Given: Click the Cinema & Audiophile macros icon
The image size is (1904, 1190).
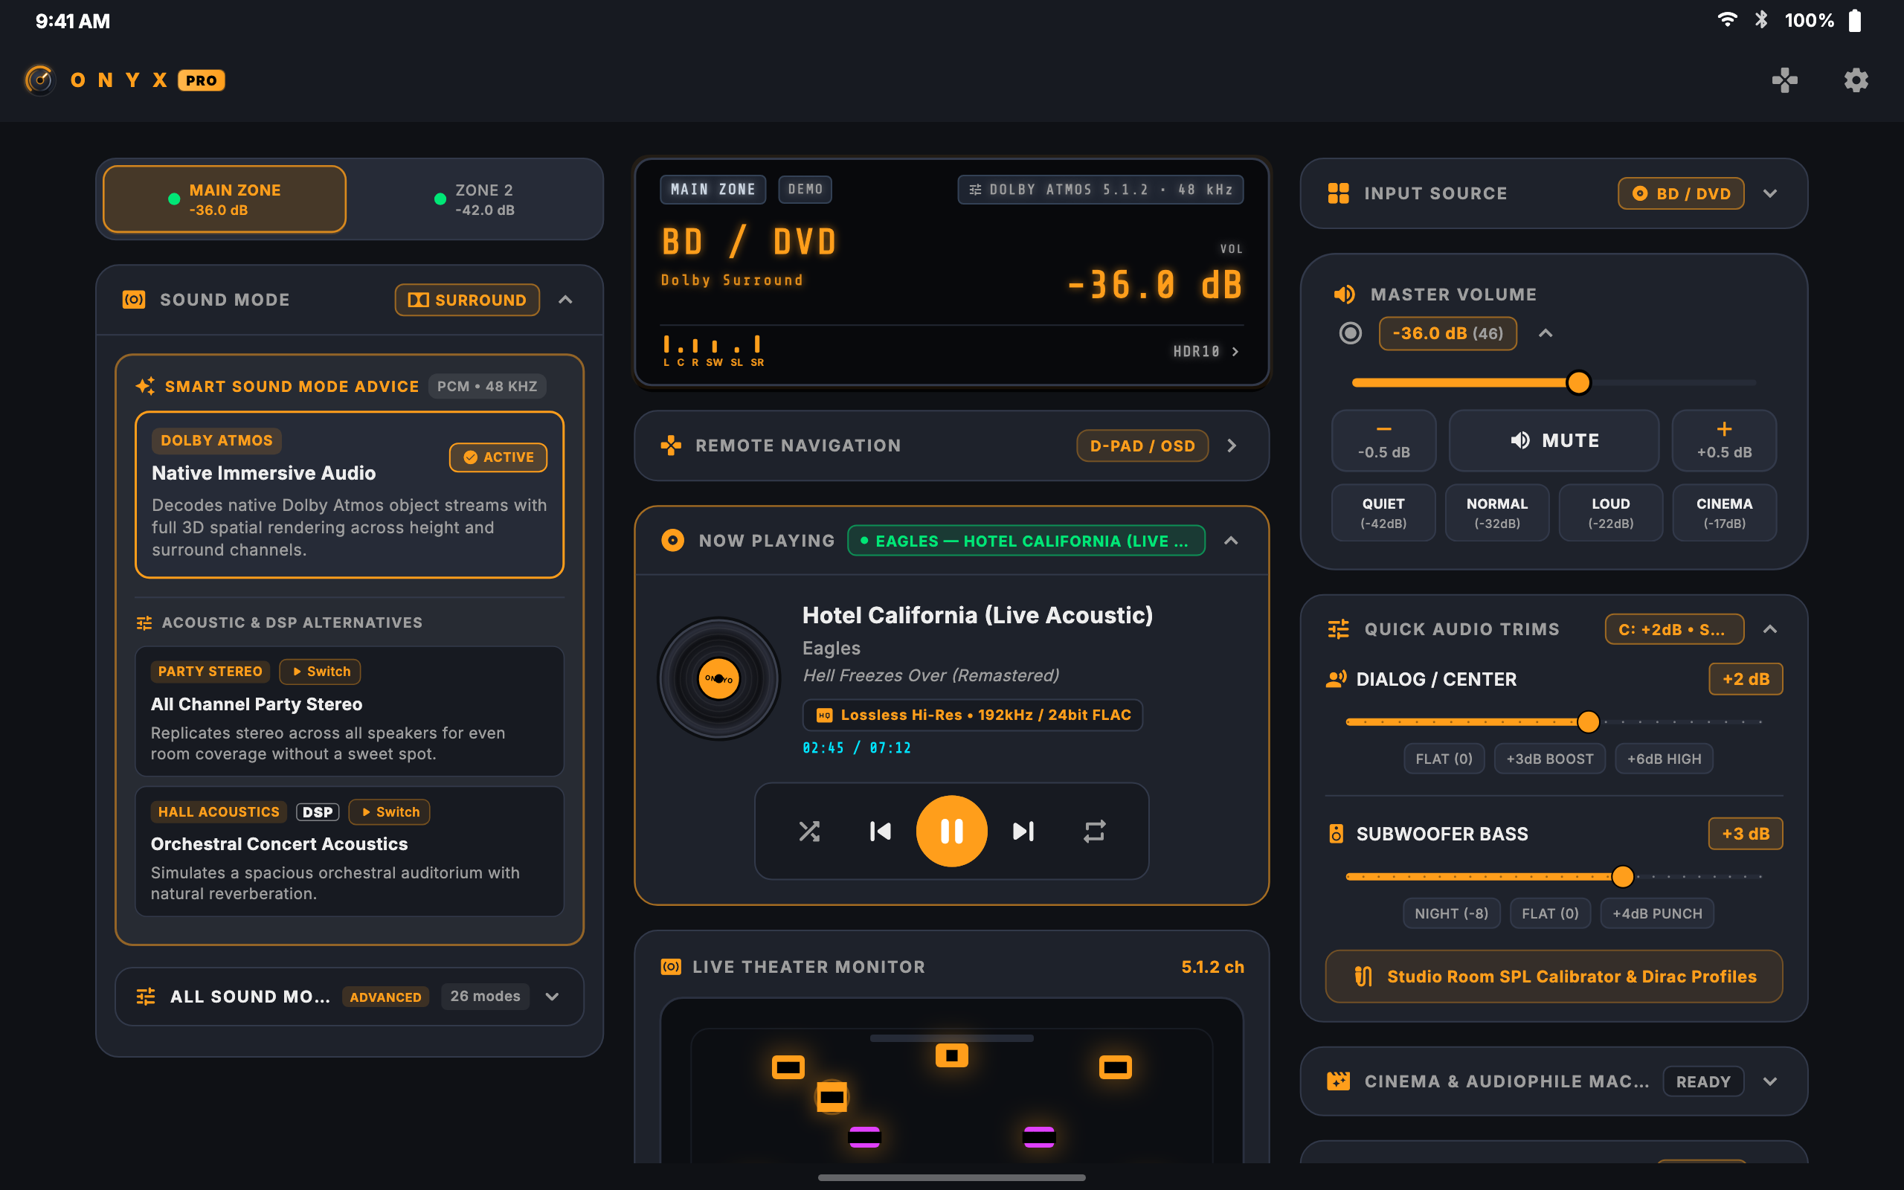Looking at the screenshot, I should pyautogui.click(x=1338, y=1081).
